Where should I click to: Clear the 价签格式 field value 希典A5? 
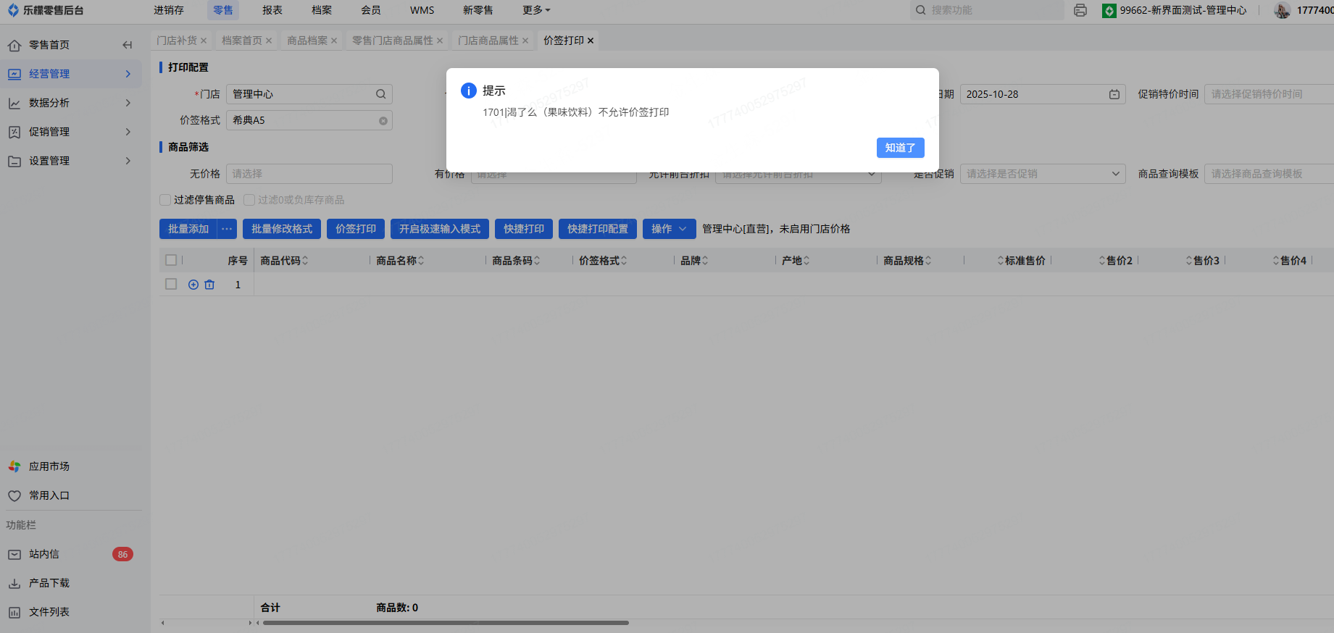click(x=383, y=121)
